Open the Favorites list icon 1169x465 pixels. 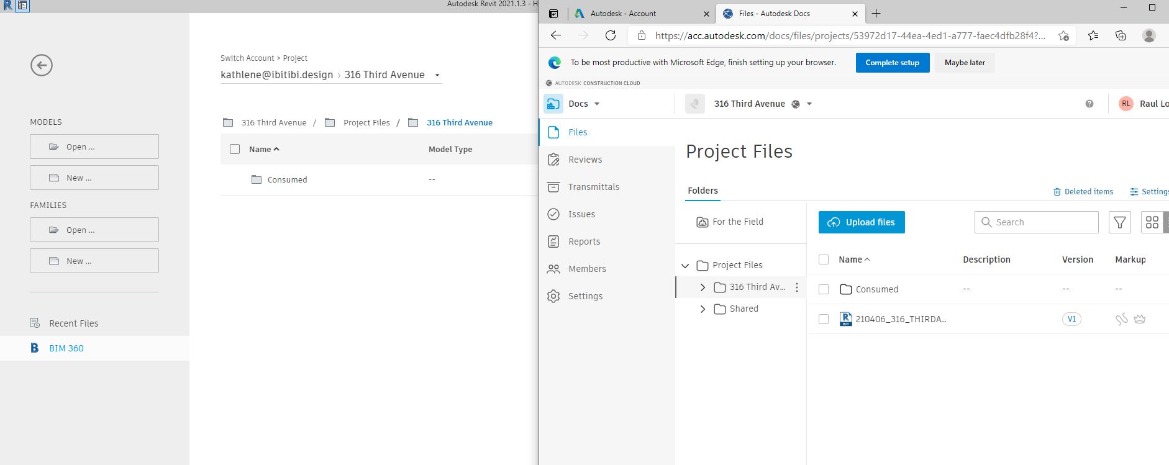(x=1093, y=35)
